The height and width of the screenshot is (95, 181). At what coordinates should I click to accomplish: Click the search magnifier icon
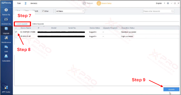click(x=172, y=11)
